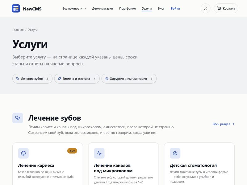The height and width of the screenshot is (185, 247).
Task: Expand the Возможности dropdown chevron
Action: click(86, 9)
